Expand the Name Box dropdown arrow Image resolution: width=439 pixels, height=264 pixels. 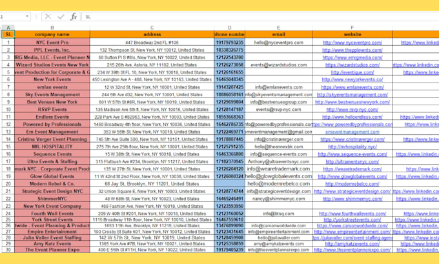[27, 17]
